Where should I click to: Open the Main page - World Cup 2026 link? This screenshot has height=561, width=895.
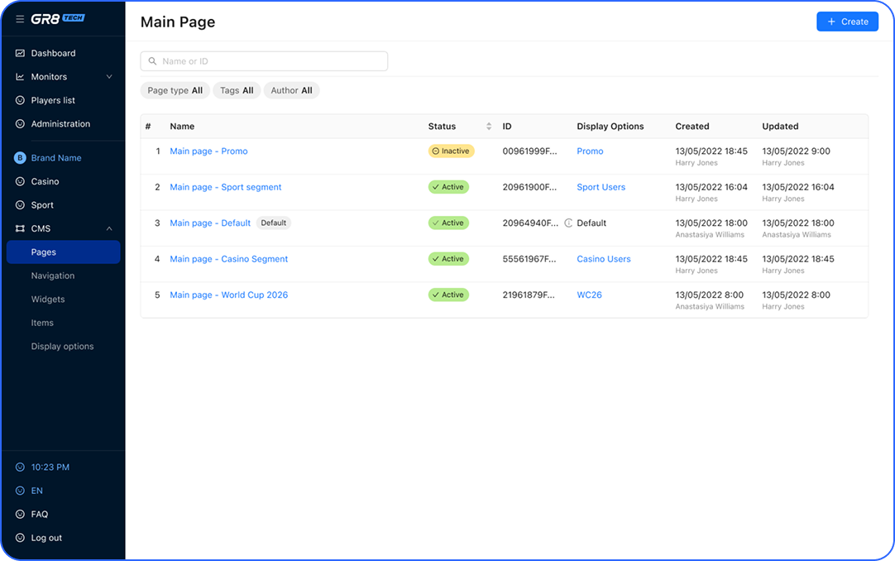point(228,295)
